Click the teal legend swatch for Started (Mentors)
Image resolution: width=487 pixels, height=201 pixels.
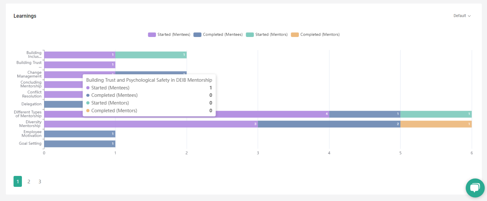pyautogui.click(x=250, y=34)
